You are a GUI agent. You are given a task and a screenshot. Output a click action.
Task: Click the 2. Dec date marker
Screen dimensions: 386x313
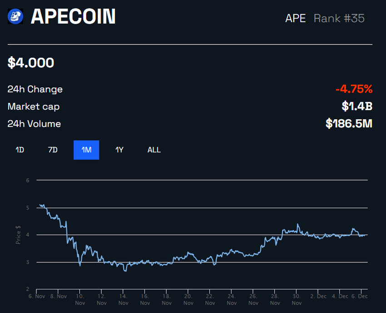coord(318,296)
